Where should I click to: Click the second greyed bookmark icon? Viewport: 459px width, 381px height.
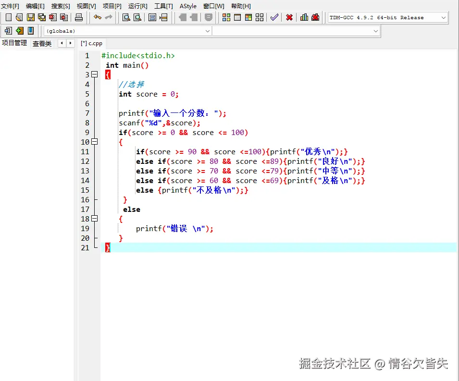(194, 18)
